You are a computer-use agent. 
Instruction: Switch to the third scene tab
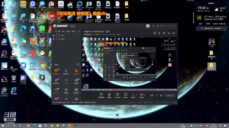(x=68, y=31)
